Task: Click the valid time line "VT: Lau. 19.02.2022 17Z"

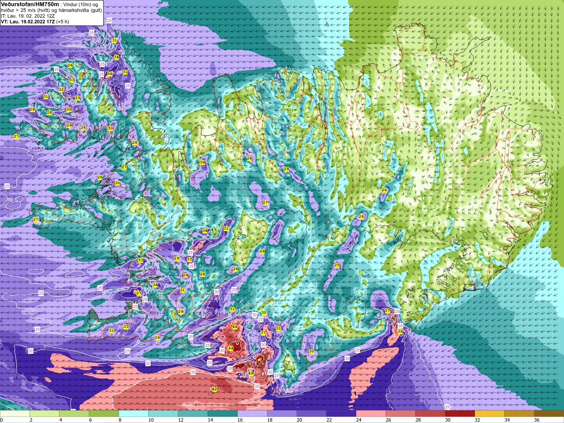Action: [x=28, y=21]
